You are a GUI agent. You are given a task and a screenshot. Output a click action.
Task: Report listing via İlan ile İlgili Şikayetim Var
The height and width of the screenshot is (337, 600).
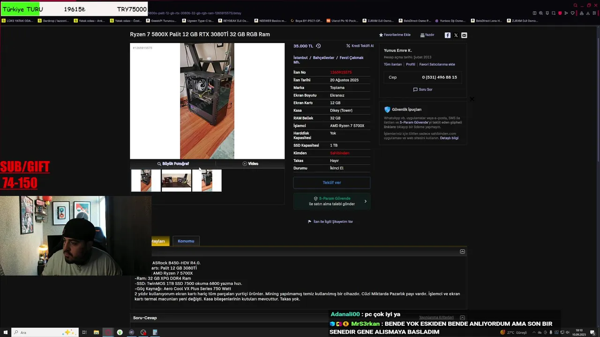(330, 221)
